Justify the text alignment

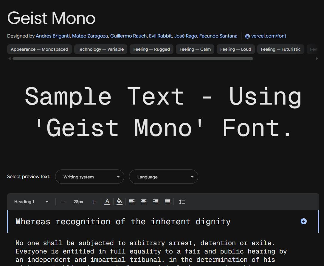168,202
